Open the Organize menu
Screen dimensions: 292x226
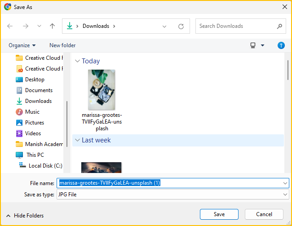click(x=22, y=45)
